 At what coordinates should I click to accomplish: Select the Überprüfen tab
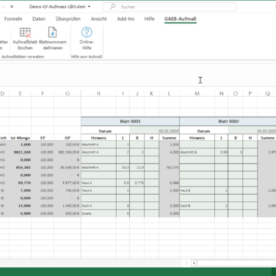coord(68,19)
